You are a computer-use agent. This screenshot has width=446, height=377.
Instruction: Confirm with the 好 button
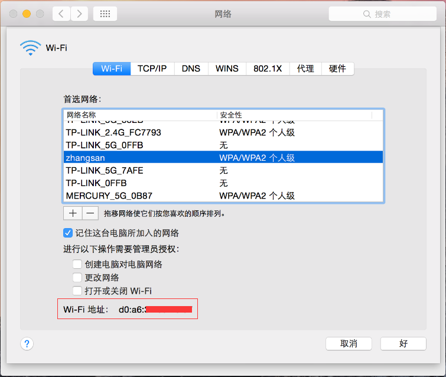tap(403, 343)
